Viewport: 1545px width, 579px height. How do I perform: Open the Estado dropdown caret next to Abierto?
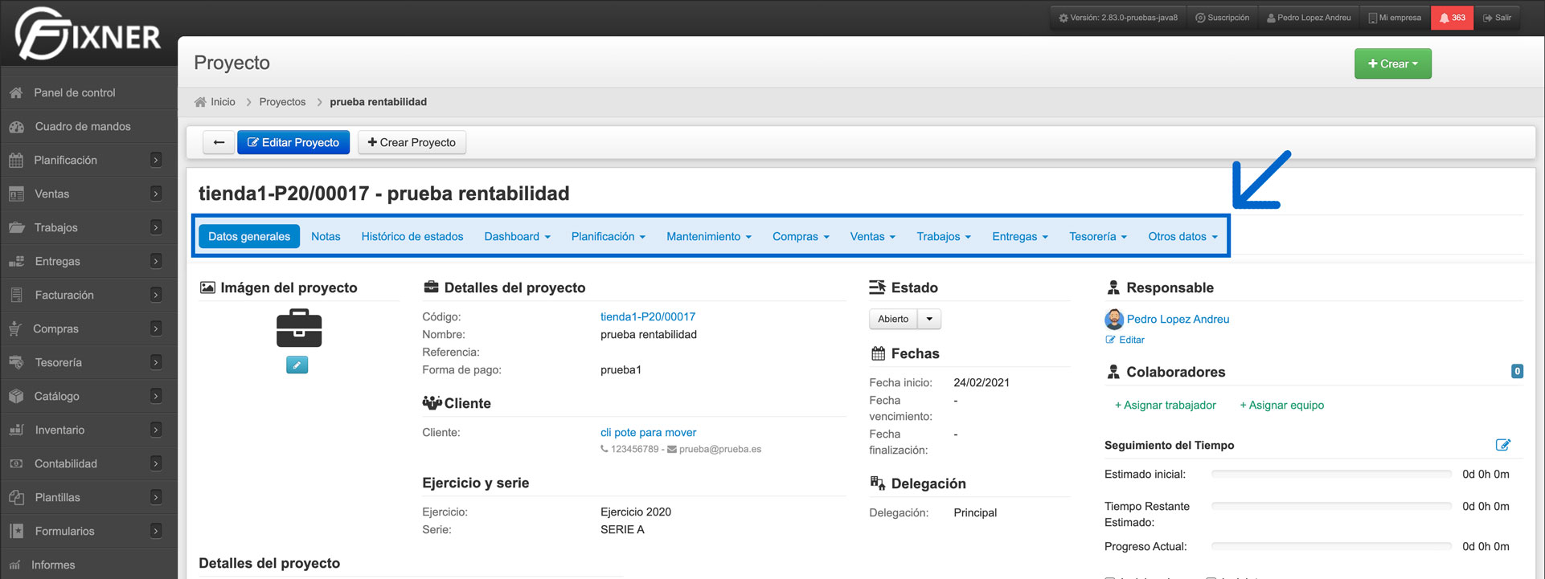tap(929, 320)
